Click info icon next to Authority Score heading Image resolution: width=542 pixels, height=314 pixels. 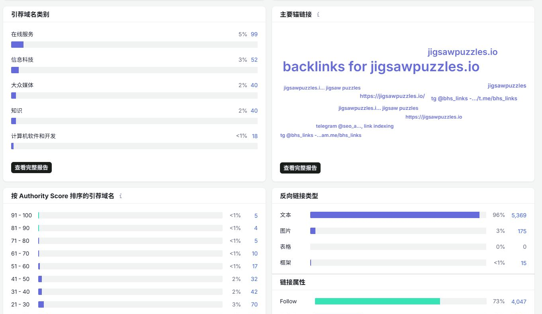(x=121, y=196)
